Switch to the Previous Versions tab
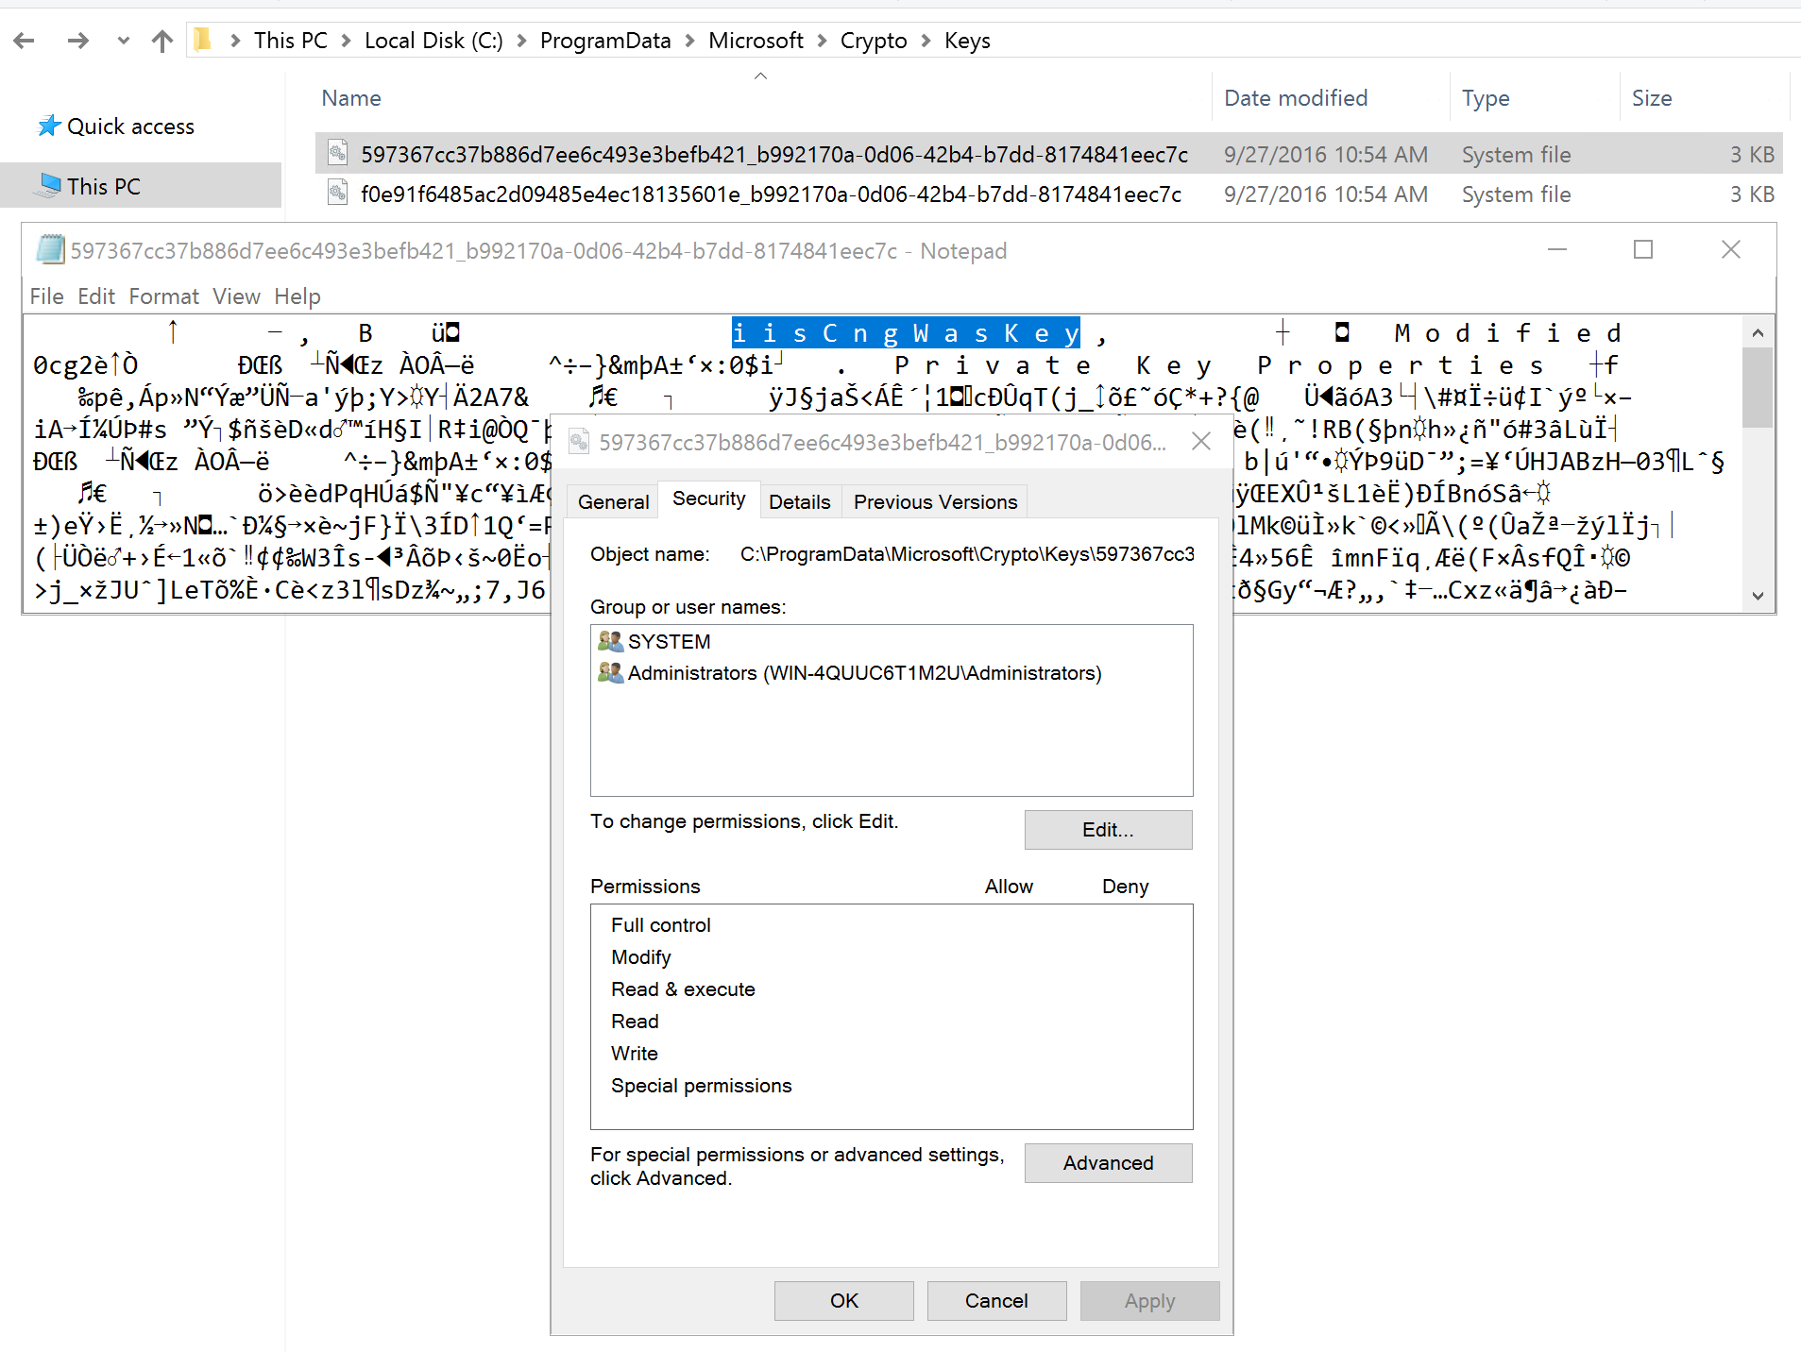The width and height of the screenshot is (1801, 1352). click(935, 502)
